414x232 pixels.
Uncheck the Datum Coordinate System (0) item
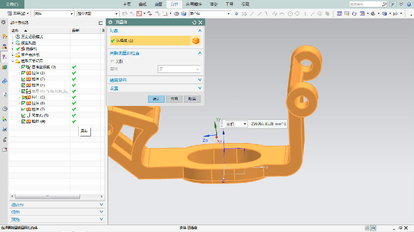click(23, 67)
